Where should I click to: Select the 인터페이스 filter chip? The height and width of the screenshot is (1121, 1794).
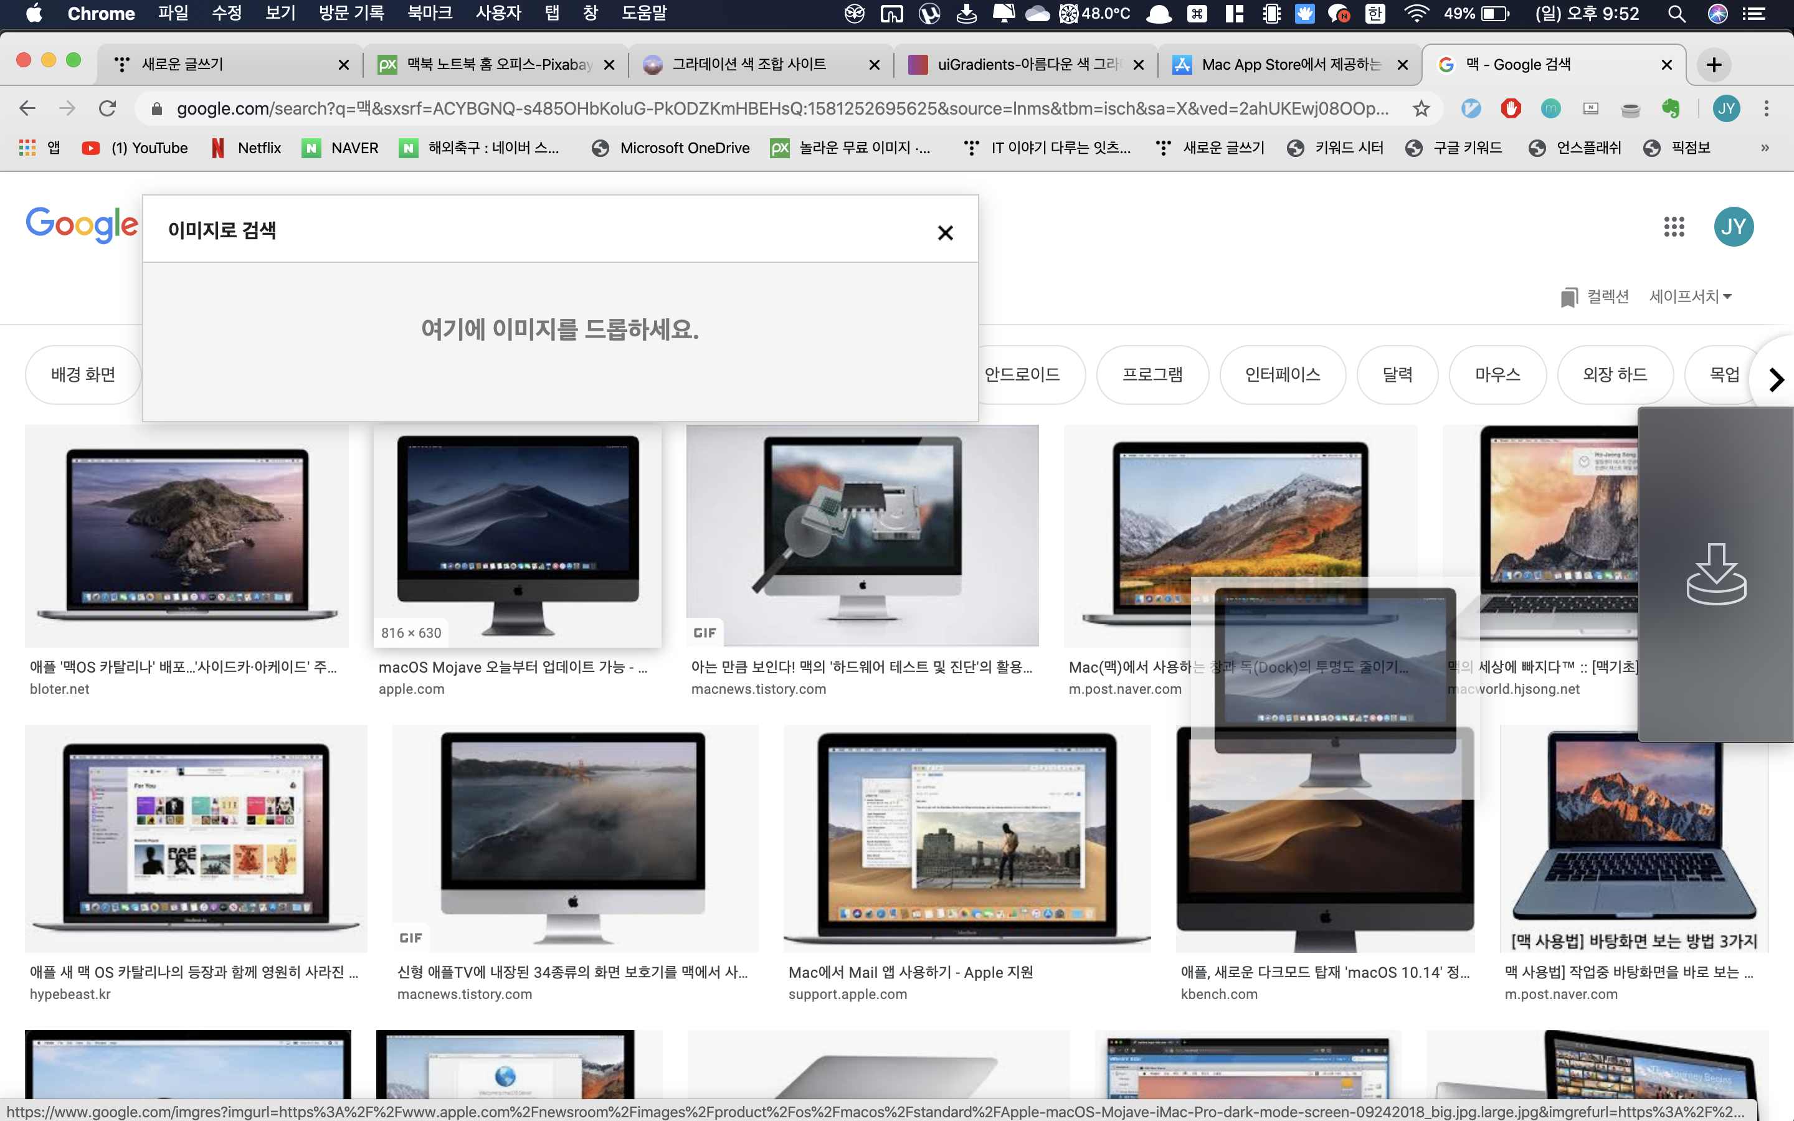(1282, 375)
